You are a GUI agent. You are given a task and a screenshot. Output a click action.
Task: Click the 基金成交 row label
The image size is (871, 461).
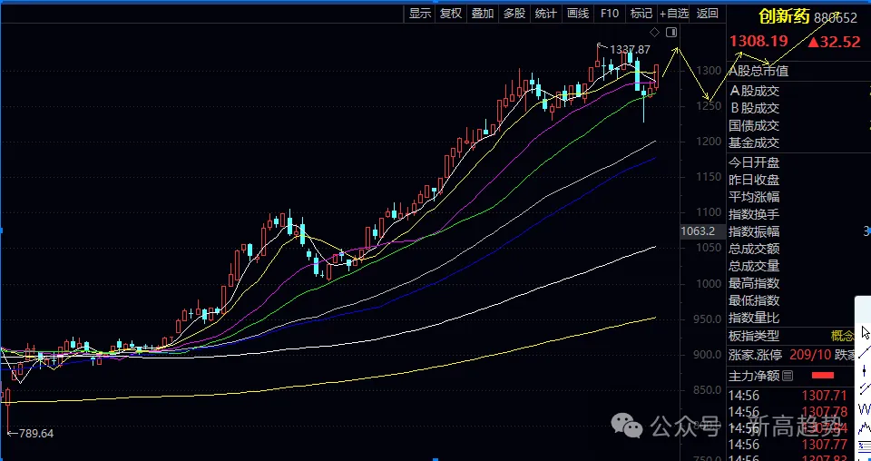coord(754,142)
